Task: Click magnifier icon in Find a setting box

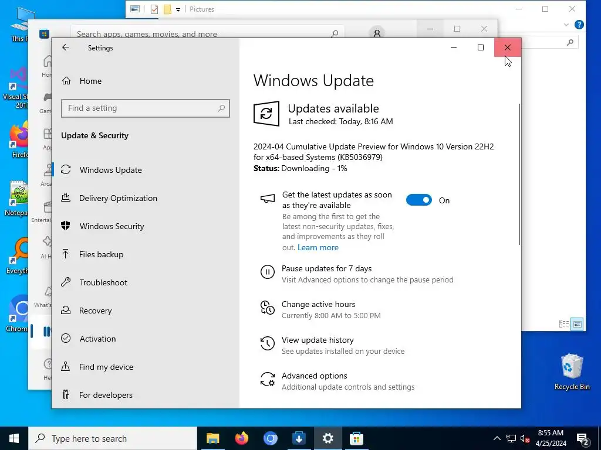Action: pos(221,108)
